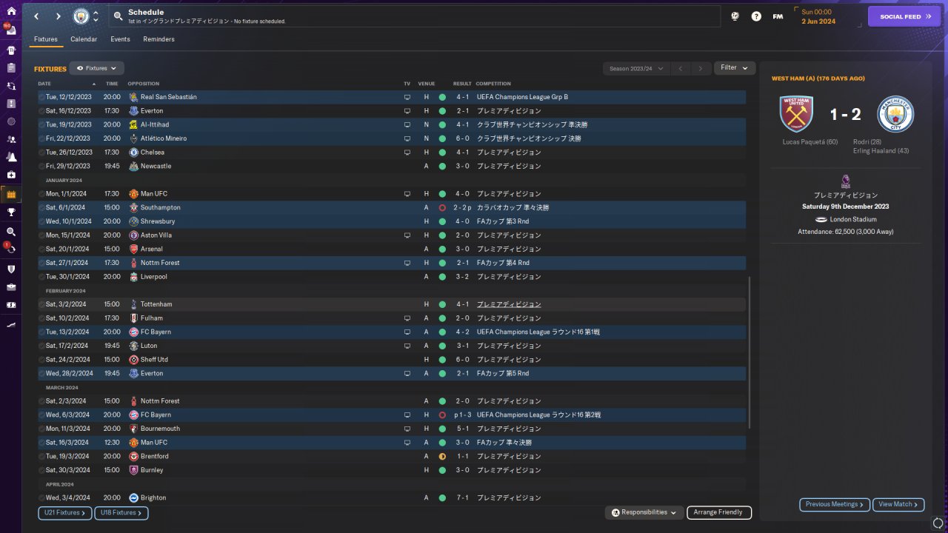The width and height of the screenshot is (948, 533).
Task: Open the boot icon at sidebar bottom
Action: (10, 324)
